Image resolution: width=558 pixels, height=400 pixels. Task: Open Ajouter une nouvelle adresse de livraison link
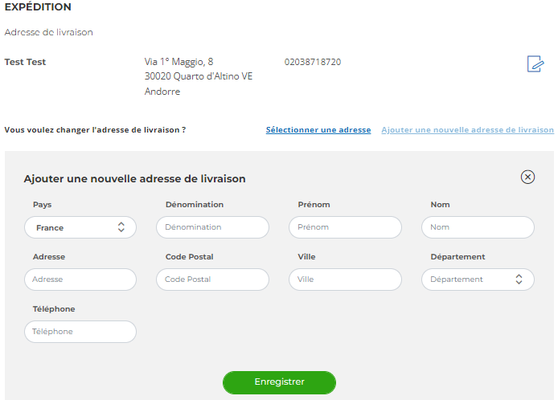468,130
